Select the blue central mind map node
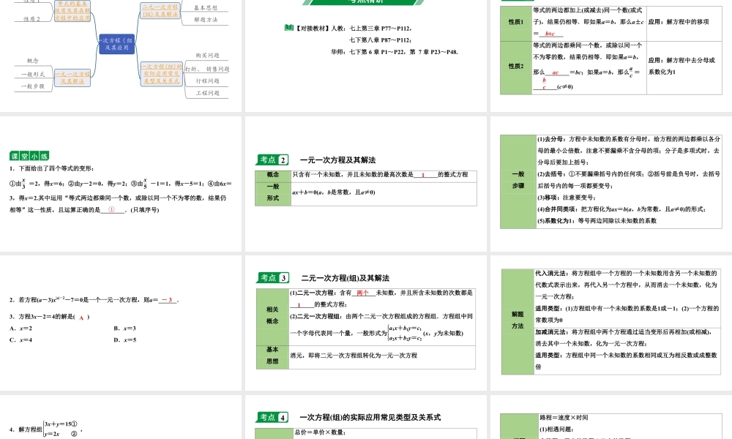Screen dimensions: 732x439 coord(117,44)
